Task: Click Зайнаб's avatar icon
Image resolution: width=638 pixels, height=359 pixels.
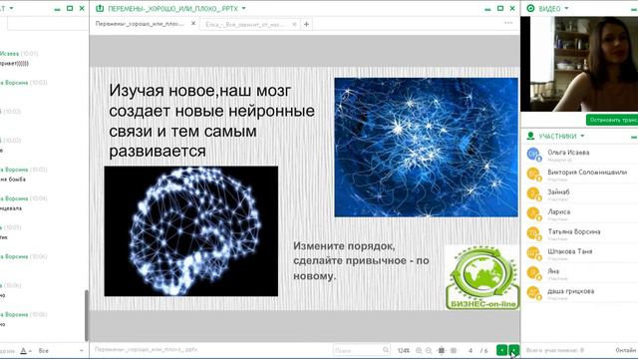Action: tap(533, 193)
